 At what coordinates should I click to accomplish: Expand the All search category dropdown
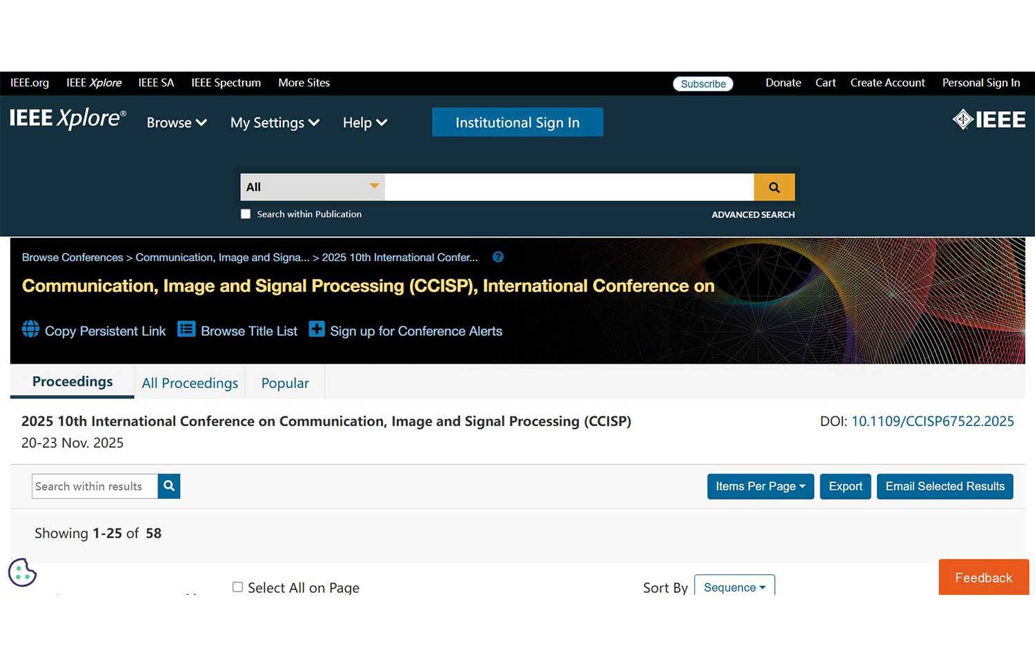coord(313,187)
